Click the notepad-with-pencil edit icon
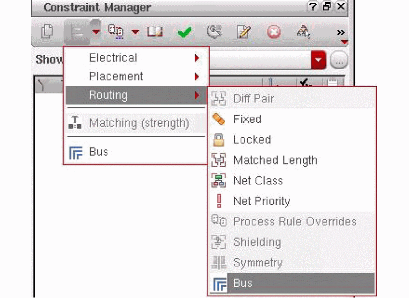 click(244, 32)
